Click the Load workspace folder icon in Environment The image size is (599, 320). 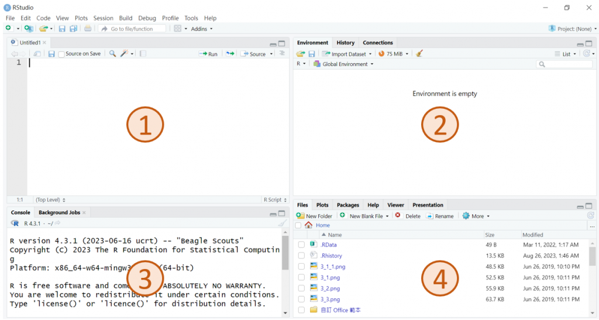point(301,54)
